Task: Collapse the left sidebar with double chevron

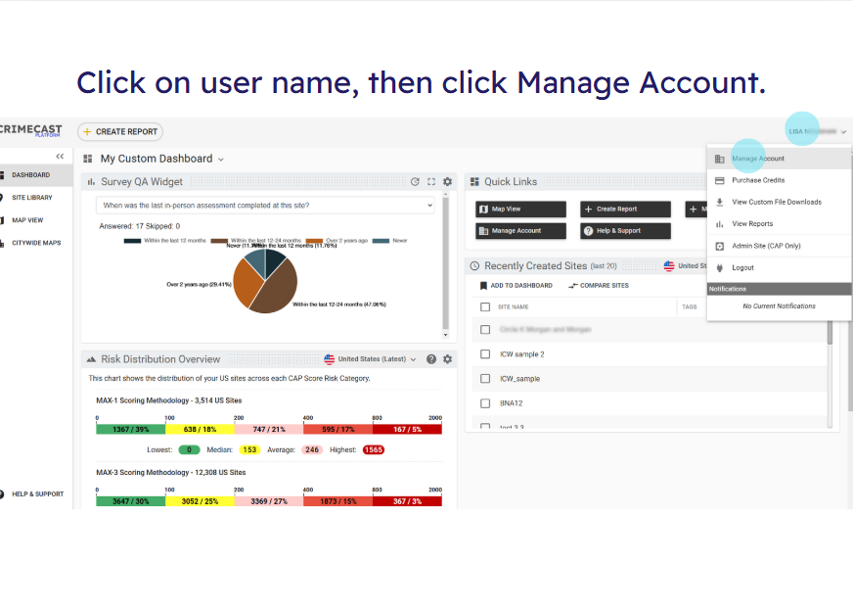Action: [60, 157]
